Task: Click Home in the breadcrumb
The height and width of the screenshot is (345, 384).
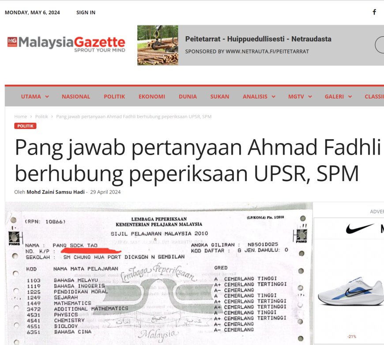Action: click(20, 117)
